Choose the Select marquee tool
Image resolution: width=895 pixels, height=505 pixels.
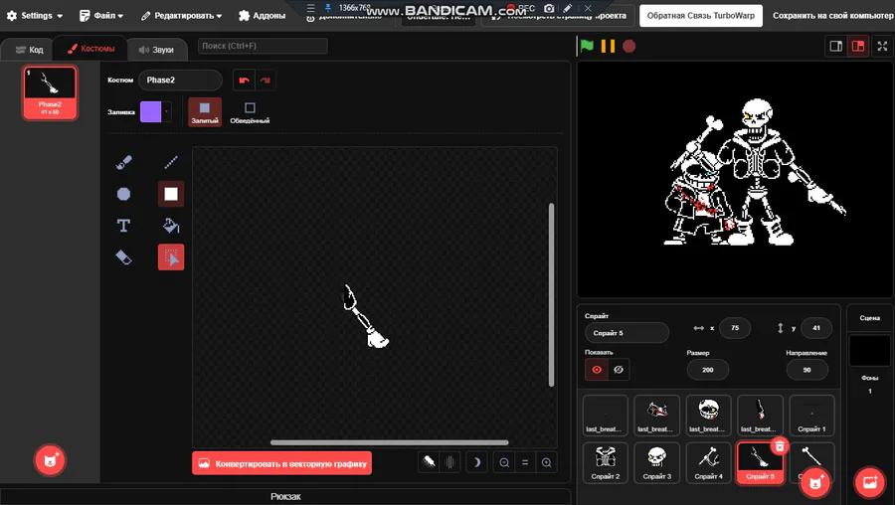pyautogui.click(x=171, y=257)
